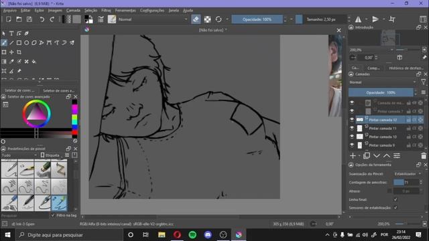
Task: Toggle Sensores de estabilização checkbox
Action: 395,208
